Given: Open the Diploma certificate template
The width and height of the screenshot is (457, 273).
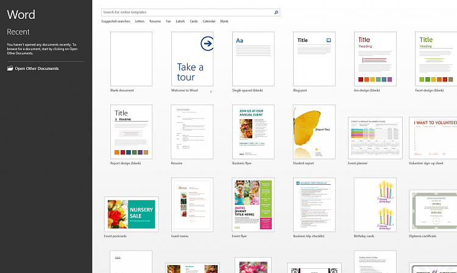Looking at the screenshot, I should (433, 211).
